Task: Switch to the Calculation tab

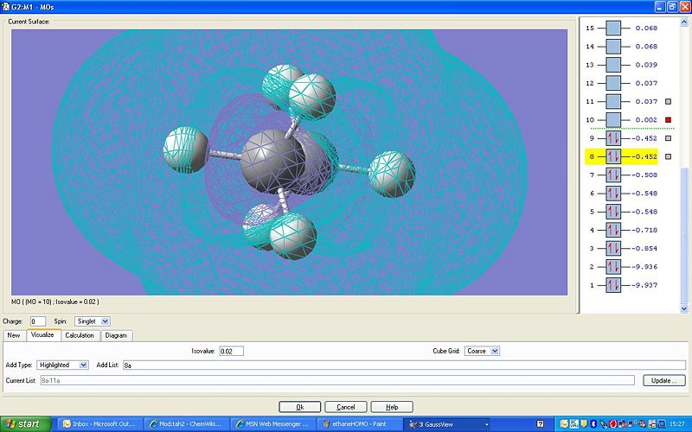Action: (x=80, y=335)
